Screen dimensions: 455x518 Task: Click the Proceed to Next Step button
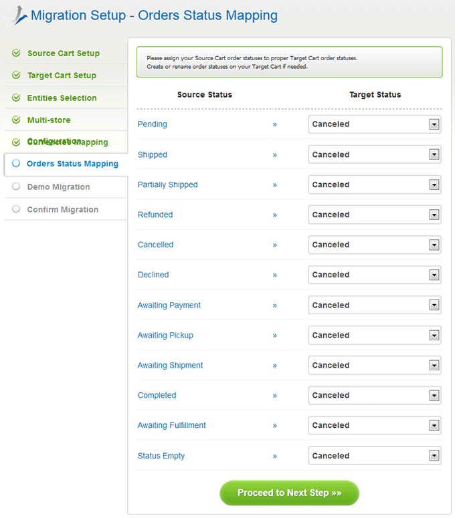tap(289, 493)
